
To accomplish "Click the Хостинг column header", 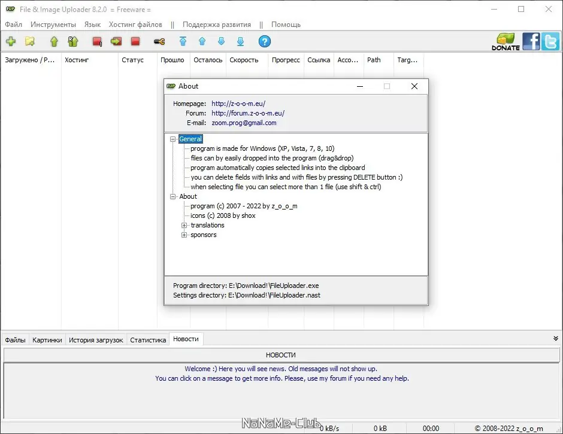I will click(x=76, y=60).
